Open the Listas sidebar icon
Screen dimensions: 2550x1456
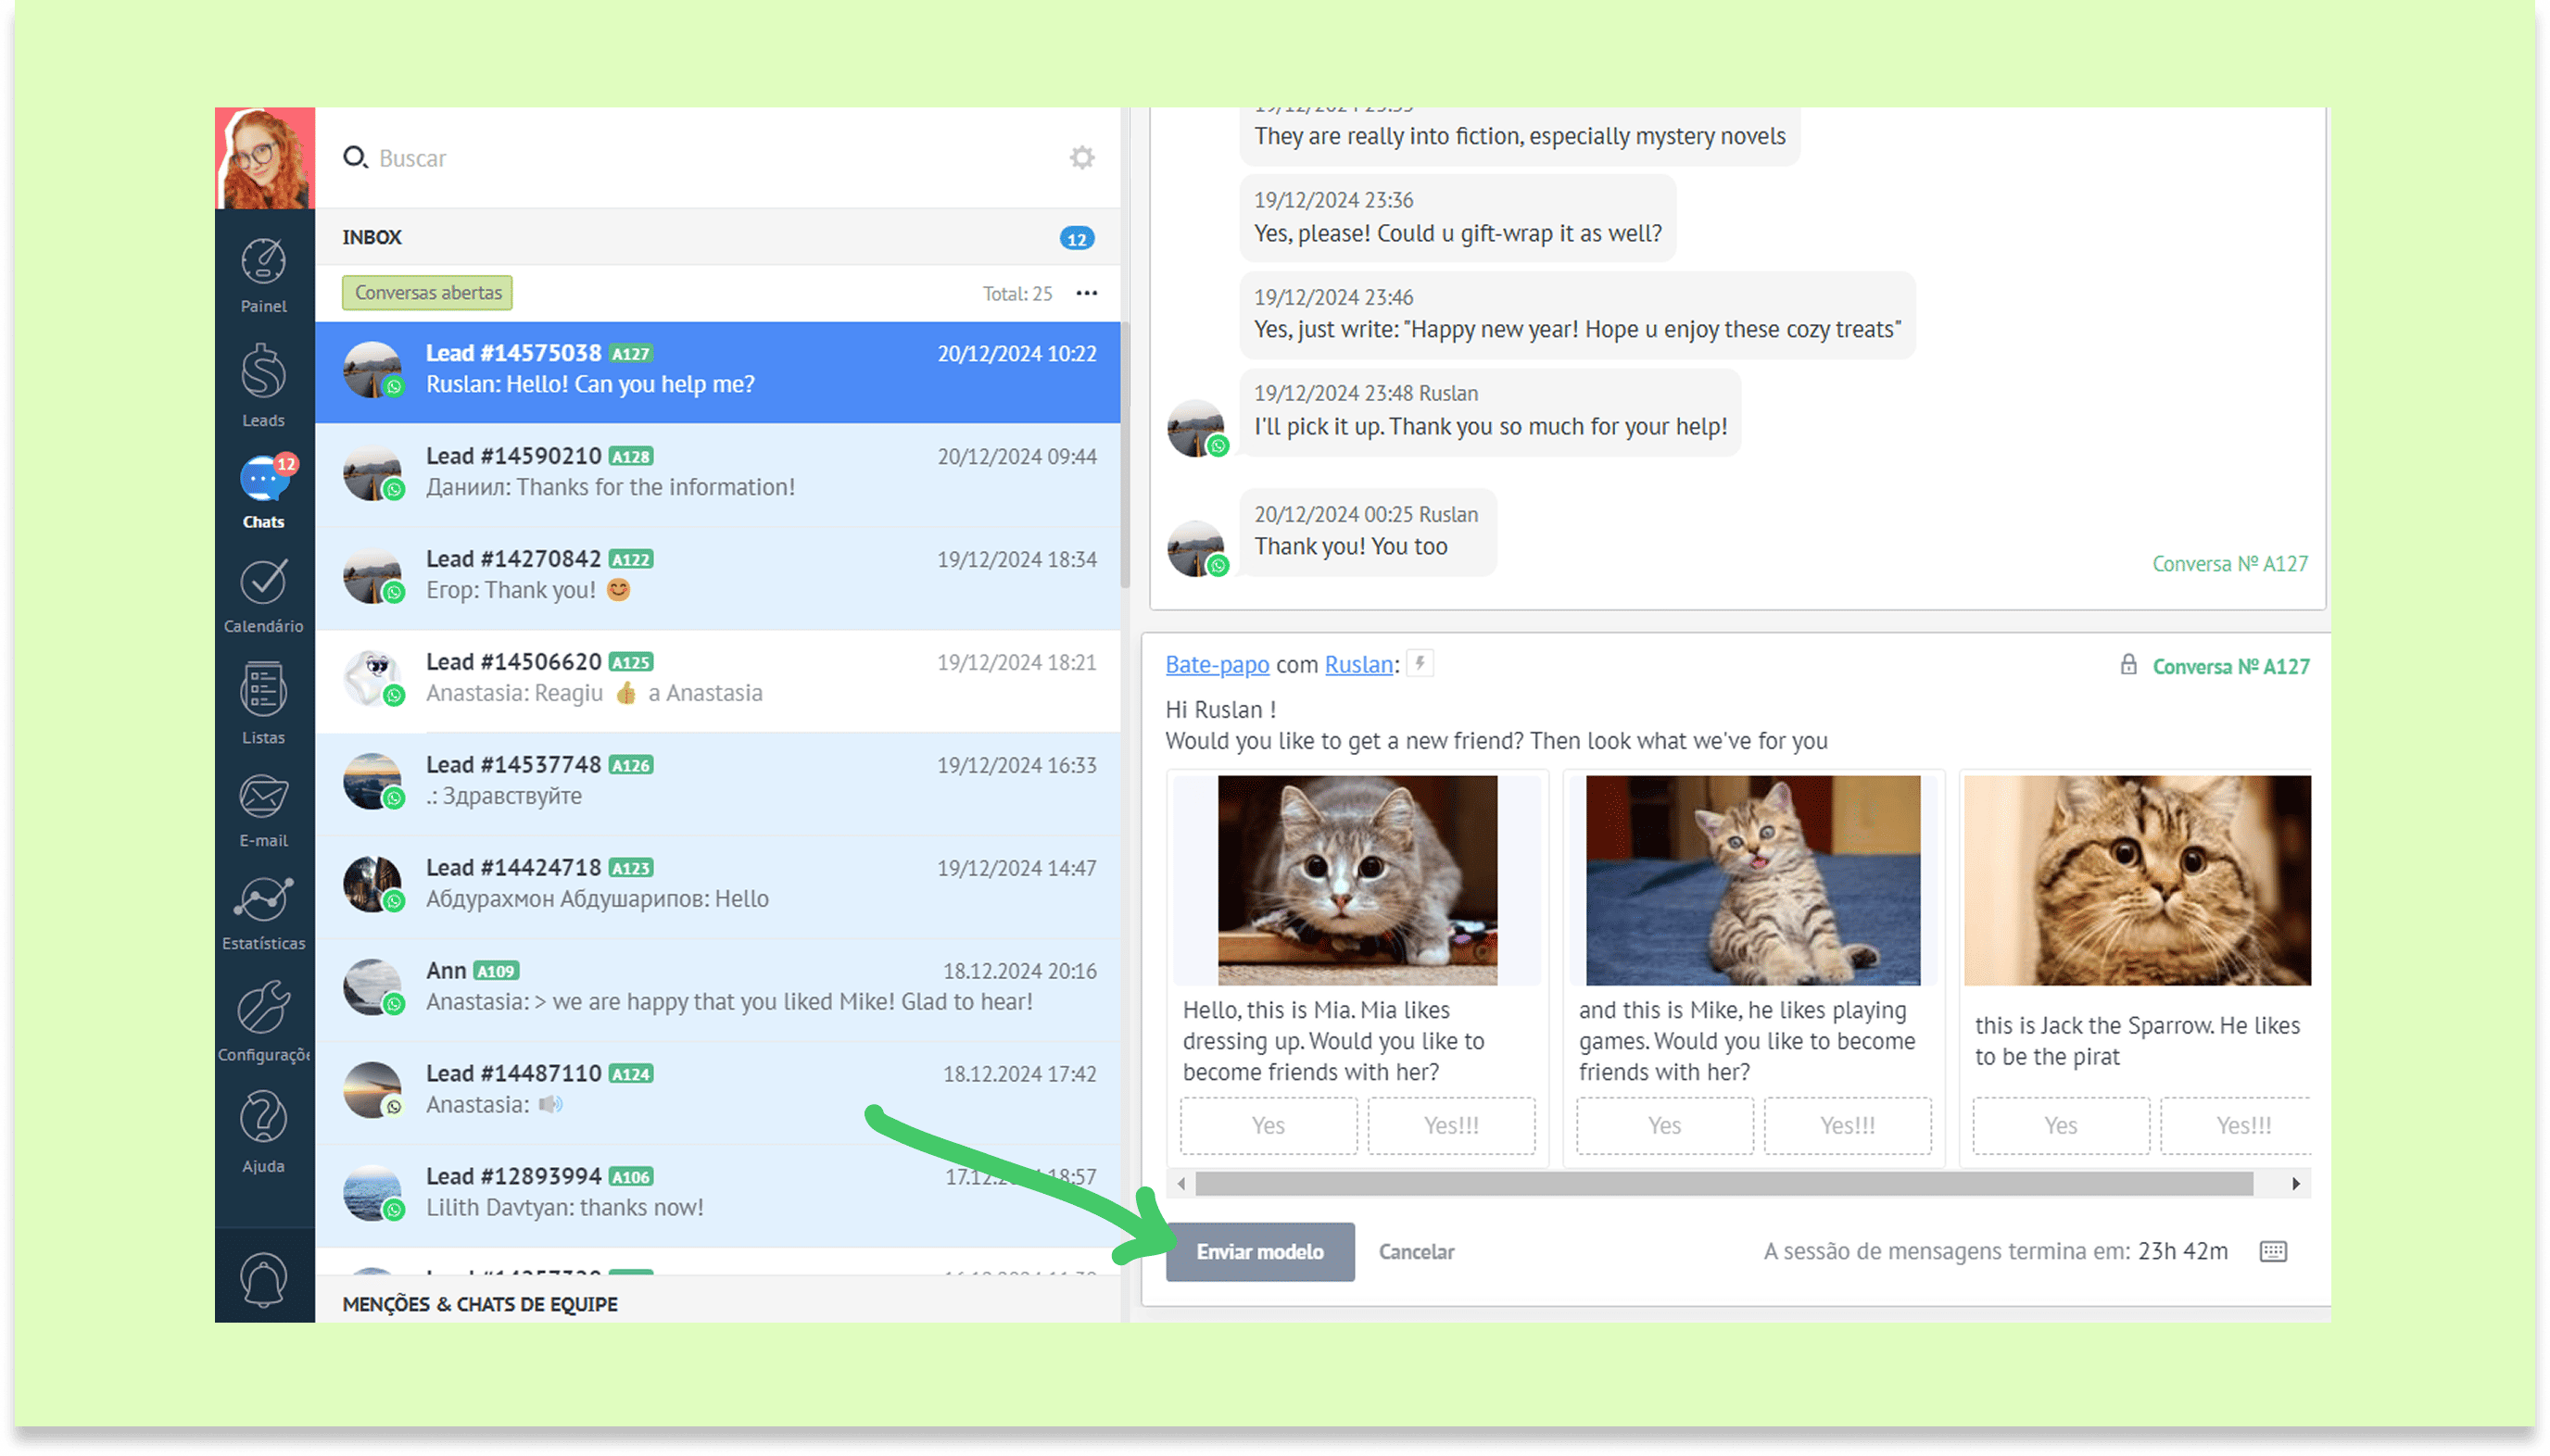tap(263, 690)
